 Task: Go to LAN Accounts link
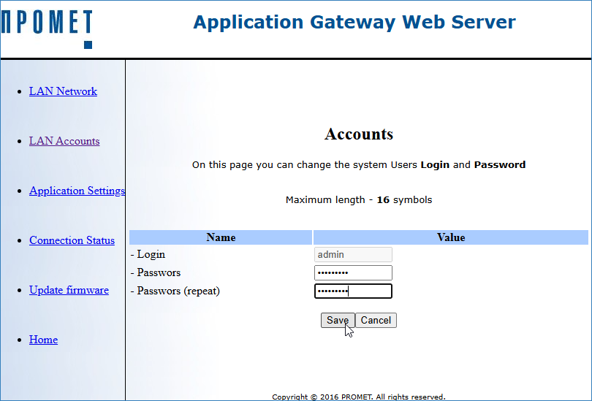click(64, 141)
